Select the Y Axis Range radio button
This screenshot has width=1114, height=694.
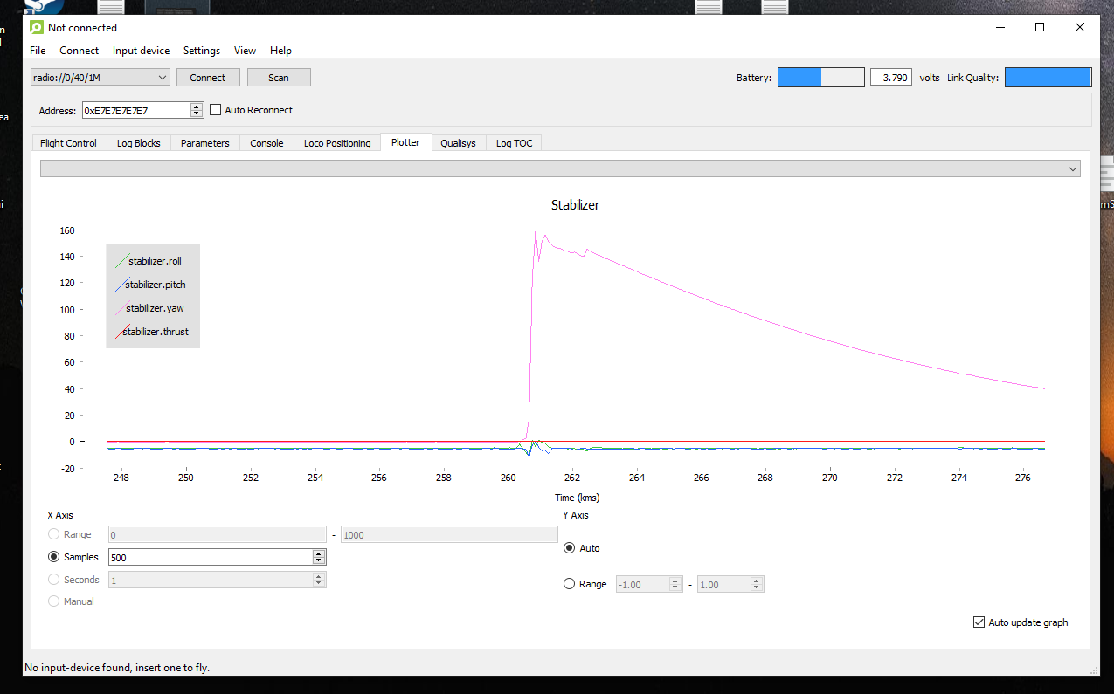tap(570, 584)
